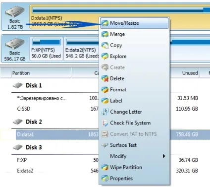Select Delete in the context menu

point(135,78)
